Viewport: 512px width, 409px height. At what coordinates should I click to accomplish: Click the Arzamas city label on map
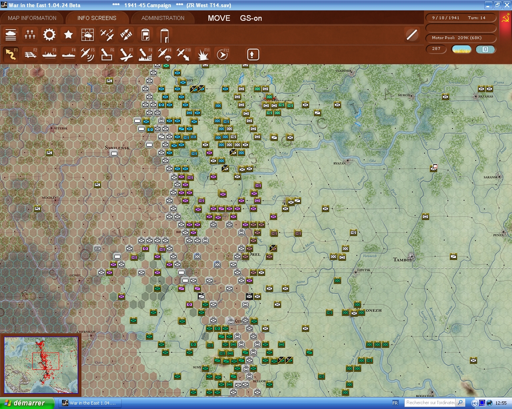tap(486, 96)
